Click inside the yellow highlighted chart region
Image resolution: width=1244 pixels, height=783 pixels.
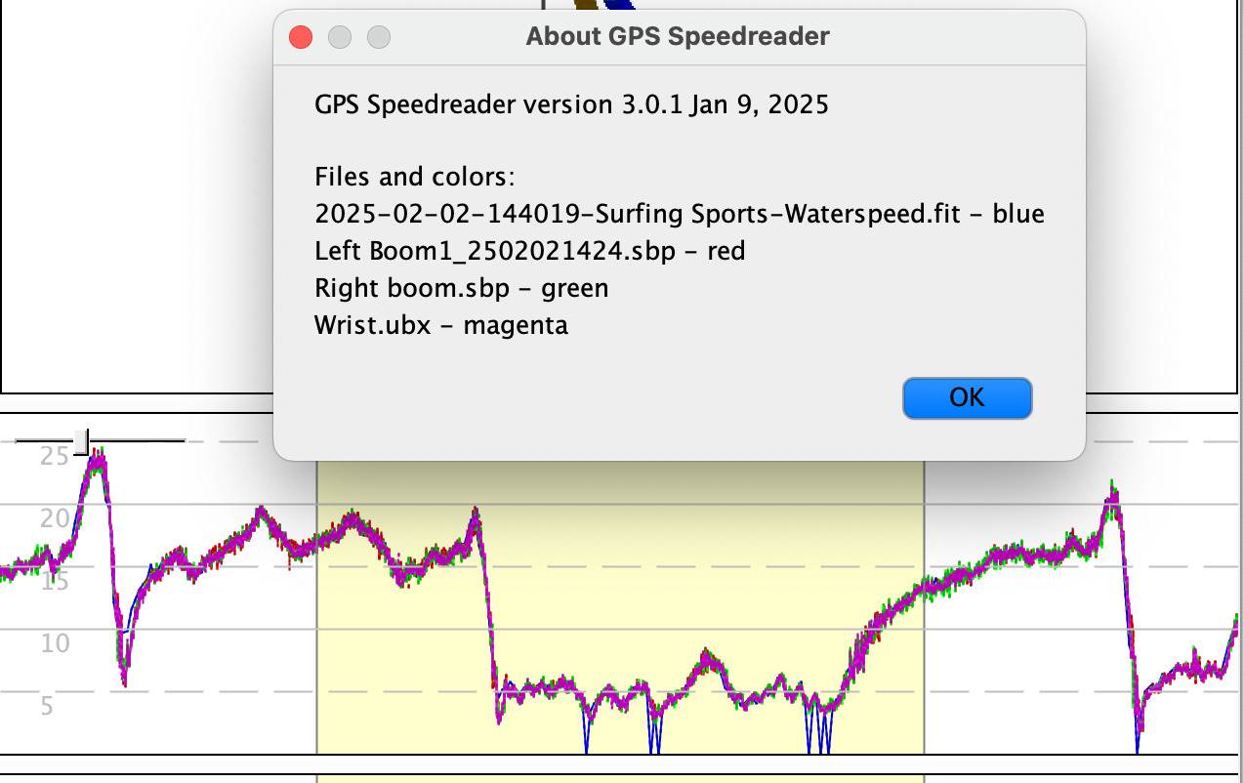click(x=615, y=605)
